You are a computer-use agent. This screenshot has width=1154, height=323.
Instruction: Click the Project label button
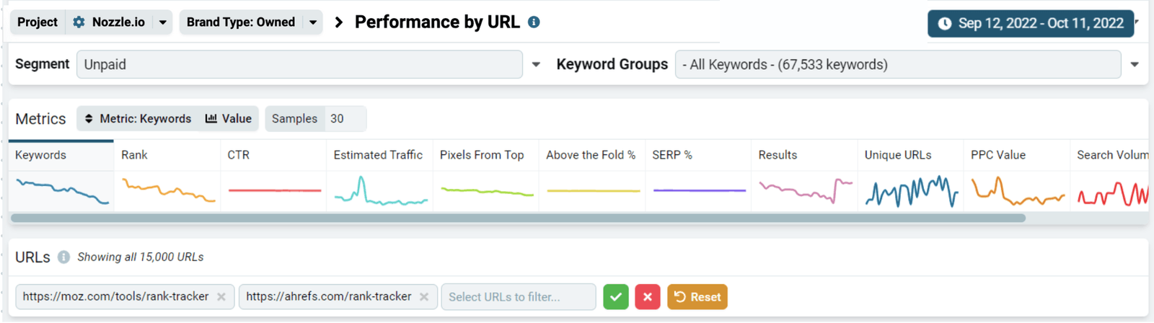(38, 22)
